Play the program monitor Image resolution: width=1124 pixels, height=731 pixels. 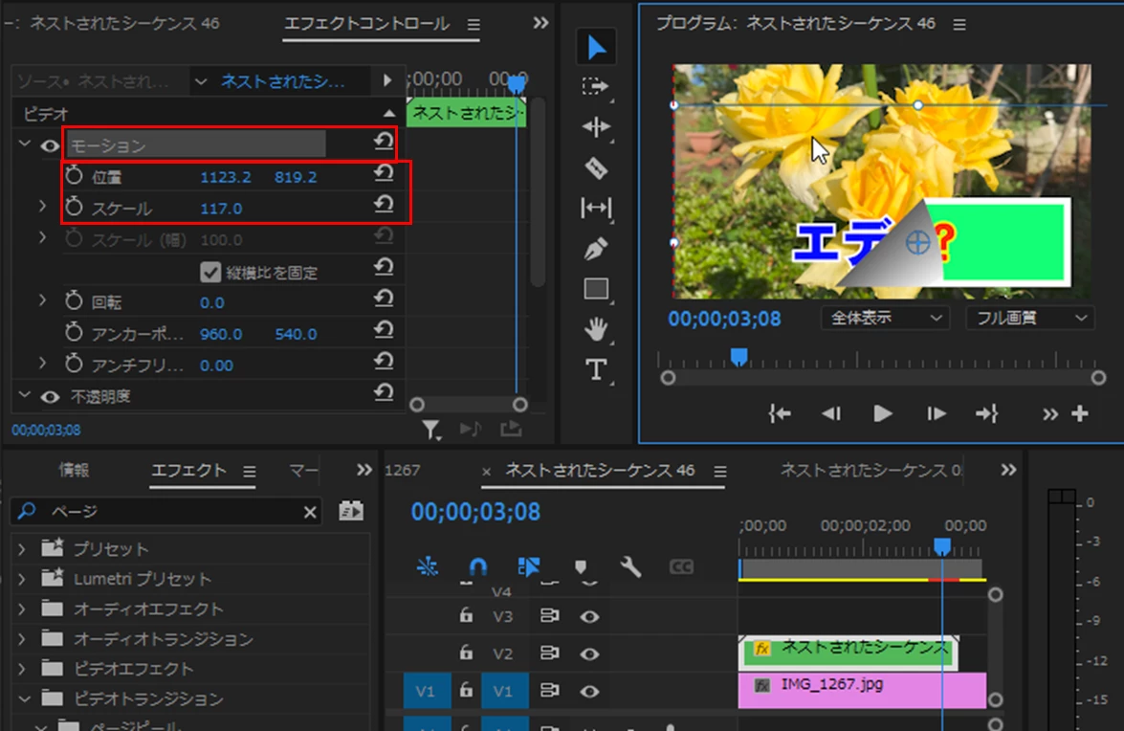click(882, 413)
